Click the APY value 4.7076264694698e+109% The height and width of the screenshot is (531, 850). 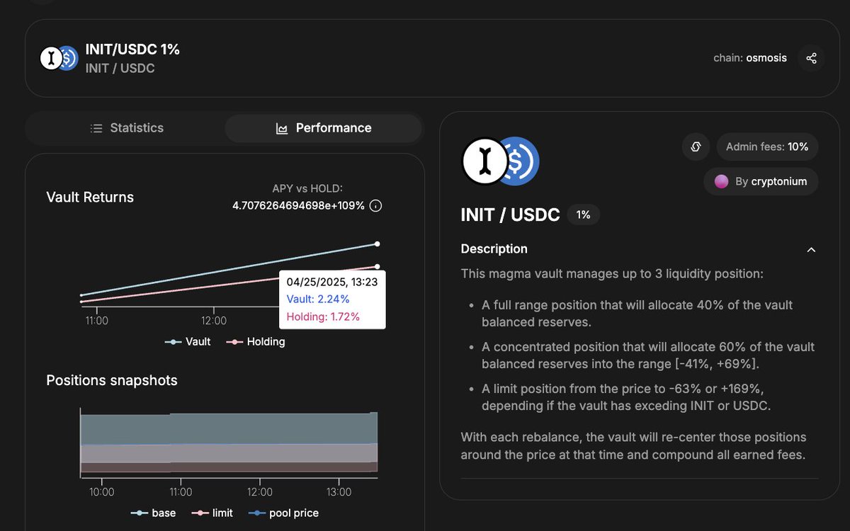299,206
